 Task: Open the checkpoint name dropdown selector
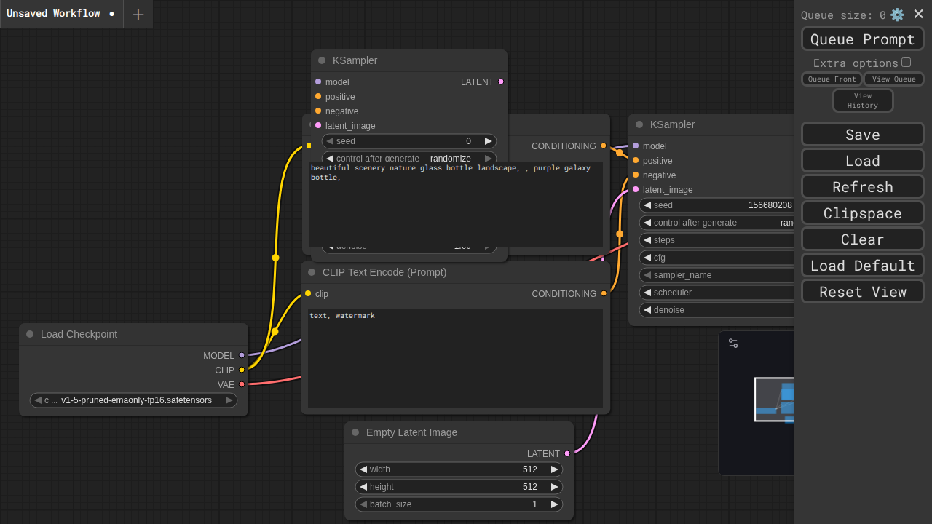pyautogui.click(x=133, y=400)
